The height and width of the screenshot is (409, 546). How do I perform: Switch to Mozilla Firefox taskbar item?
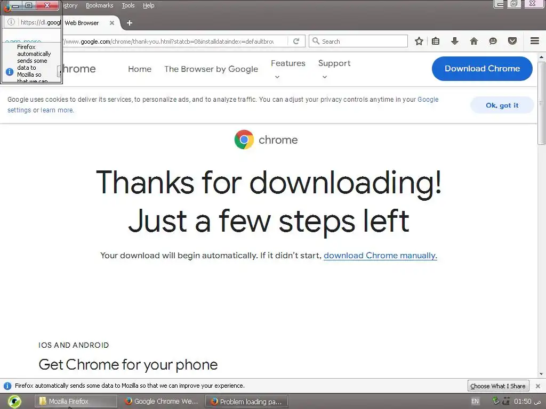[x=76, y=402]
